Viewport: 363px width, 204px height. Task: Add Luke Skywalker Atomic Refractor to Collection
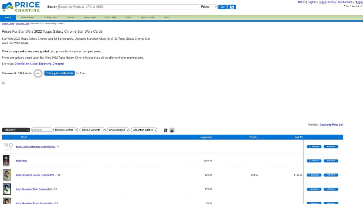coord(314,175)
